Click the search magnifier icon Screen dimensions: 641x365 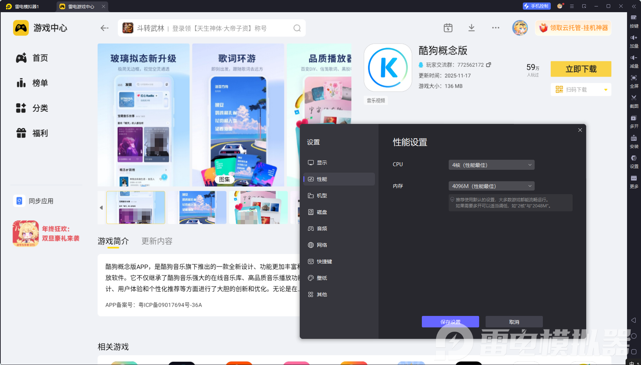[x=297, y=28]
